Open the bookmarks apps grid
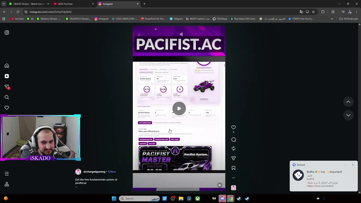The width and height of the screenshot is (361, 203). pyautogui.click(x=4, y=19)
